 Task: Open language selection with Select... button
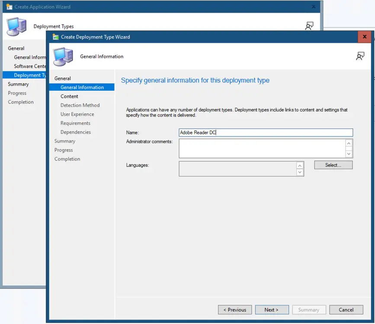[x=333, y=165]
